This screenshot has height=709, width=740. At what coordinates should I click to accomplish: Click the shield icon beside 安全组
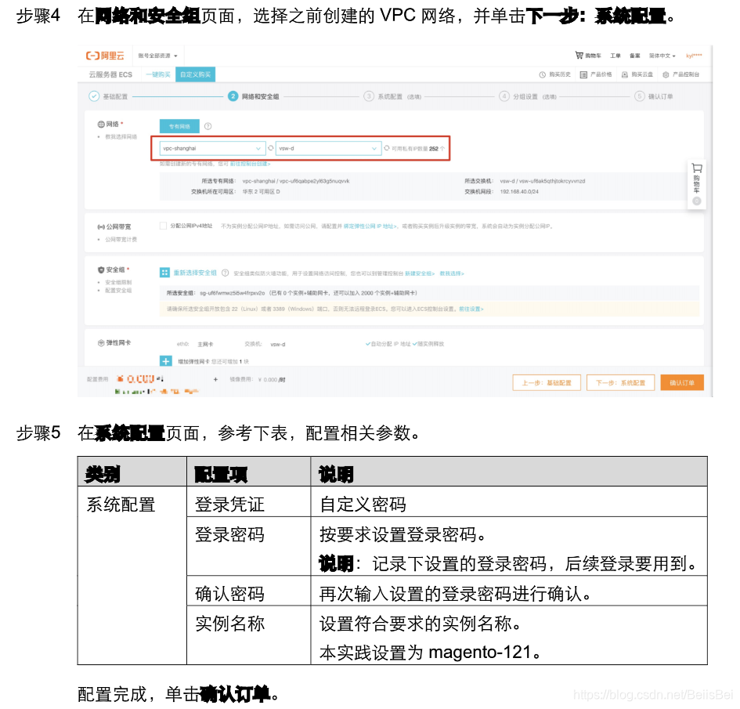click(x=101, y=270)
